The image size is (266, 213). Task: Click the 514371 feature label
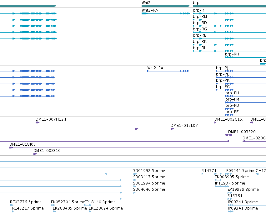(209, 171)
